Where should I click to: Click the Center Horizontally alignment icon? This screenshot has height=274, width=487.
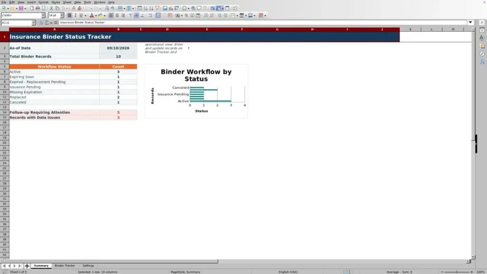point(117,15)
